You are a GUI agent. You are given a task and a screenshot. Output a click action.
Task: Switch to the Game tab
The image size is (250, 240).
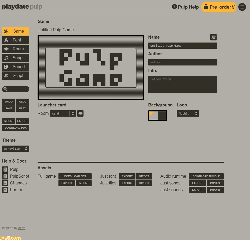pos(16,31)
